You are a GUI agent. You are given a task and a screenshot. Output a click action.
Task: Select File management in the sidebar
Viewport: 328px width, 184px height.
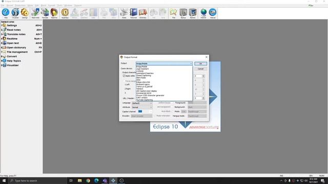[22, 52]
